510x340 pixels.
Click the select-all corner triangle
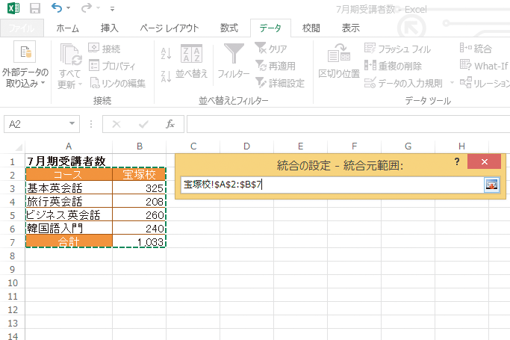tap(18, 147)
